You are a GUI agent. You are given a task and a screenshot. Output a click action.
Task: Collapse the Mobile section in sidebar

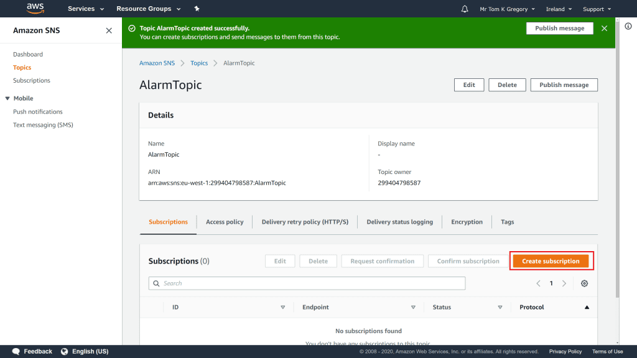7,98
